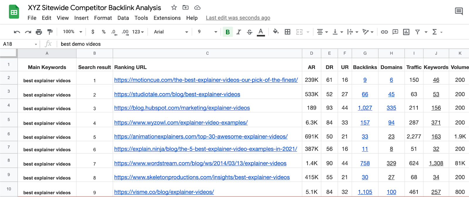Open the File menu
This screenshot has height=197, width=469.
[x=32, y=18]
